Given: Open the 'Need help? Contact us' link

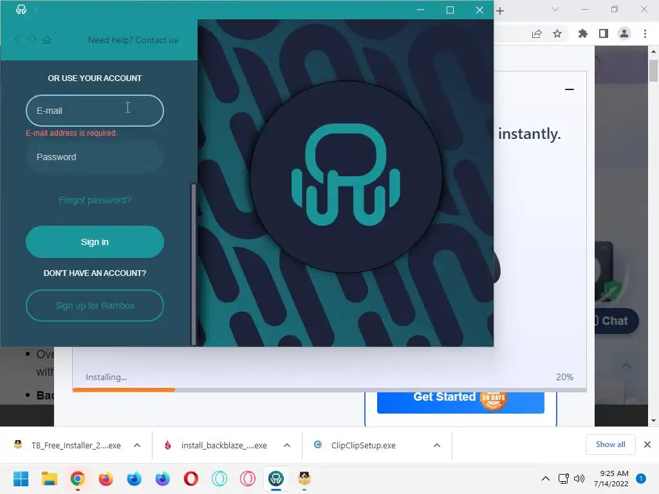Looking at the screenshot, I should [x=133, y=40].
